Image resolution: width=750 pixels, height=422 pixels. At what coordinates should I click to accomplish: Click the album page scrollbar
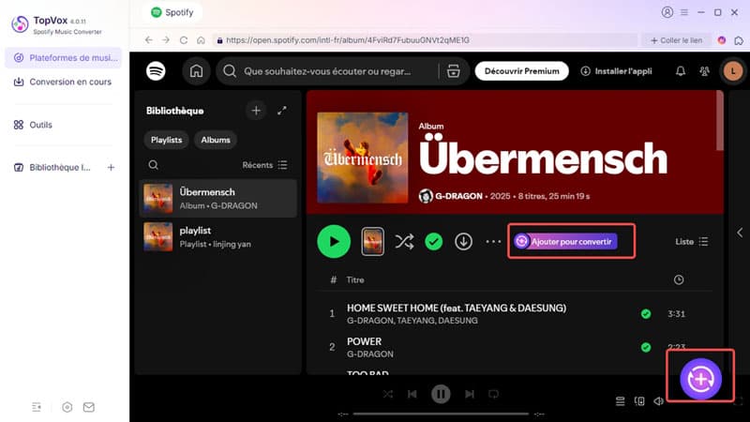719,121
